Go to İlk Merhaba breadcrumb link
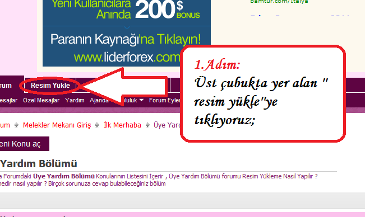Viewport: 365px width, 217px height. point(122,125)
